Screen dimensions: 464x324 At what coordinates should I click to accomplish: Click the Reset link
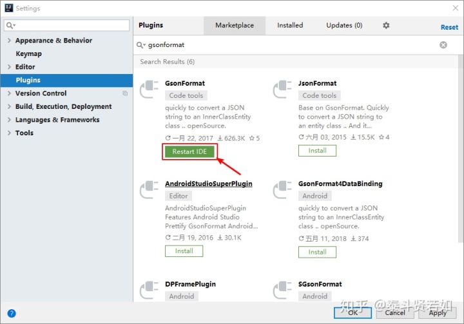pos(449,28)
